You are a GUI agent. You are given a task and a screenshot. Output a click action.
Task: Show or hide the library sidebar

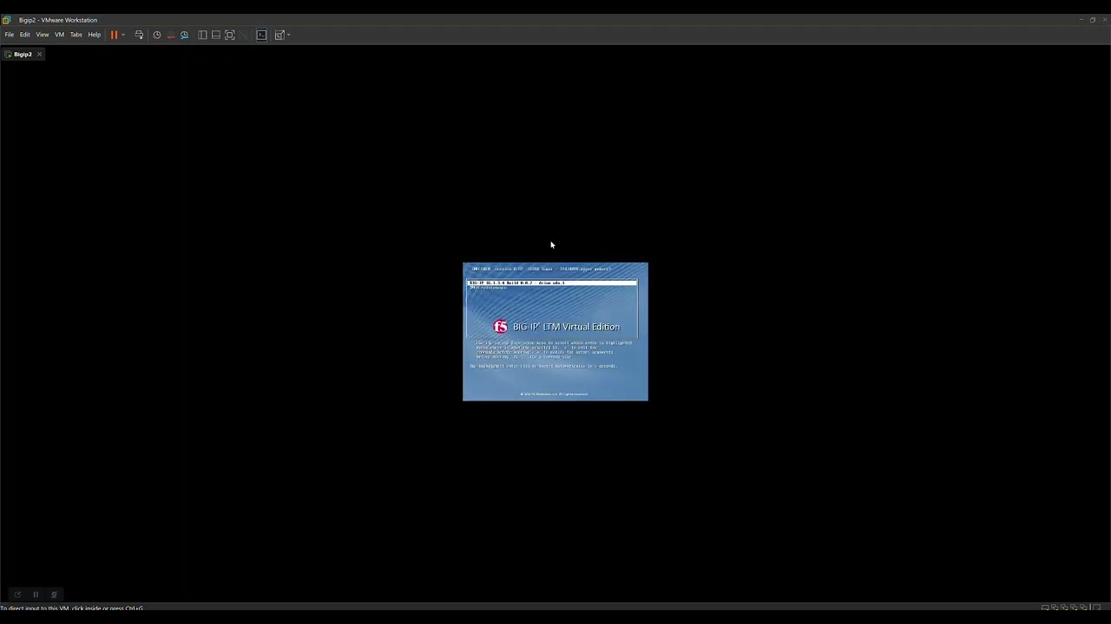click(202, 35)
